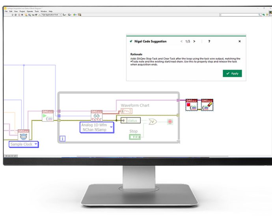
Task: Click the 1/3 suggestion counter
Action: pos(188,41)
